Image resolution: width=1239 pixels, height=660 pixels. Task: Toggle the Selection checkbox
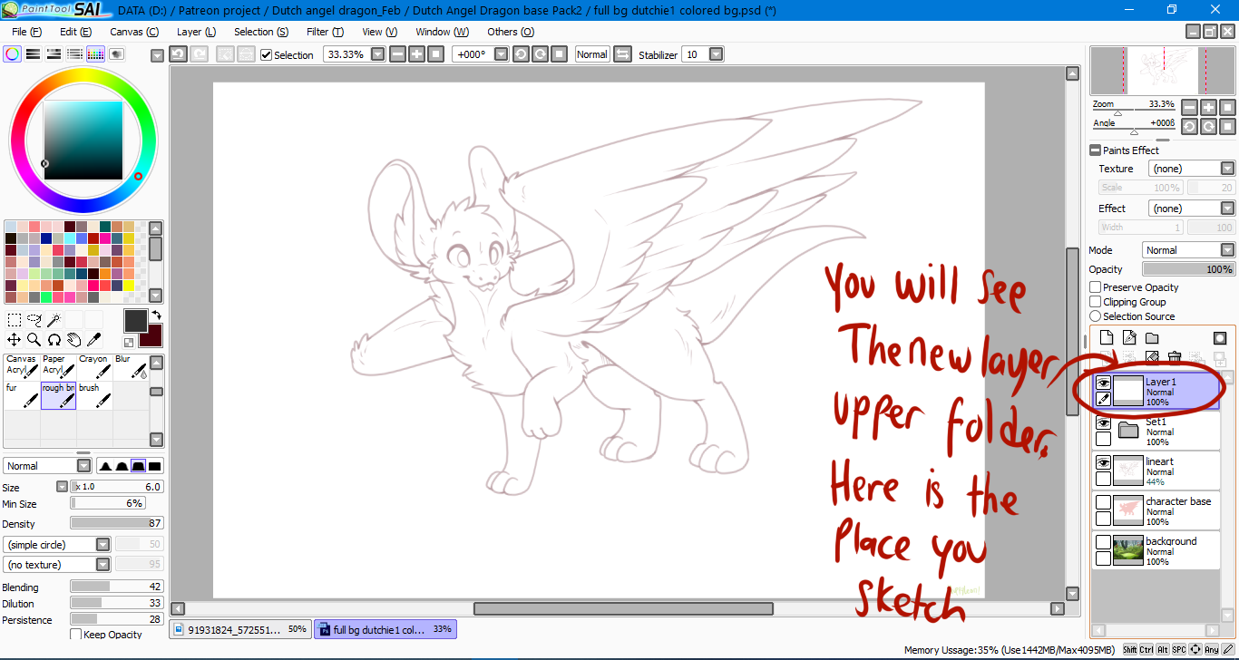point(266,54)
